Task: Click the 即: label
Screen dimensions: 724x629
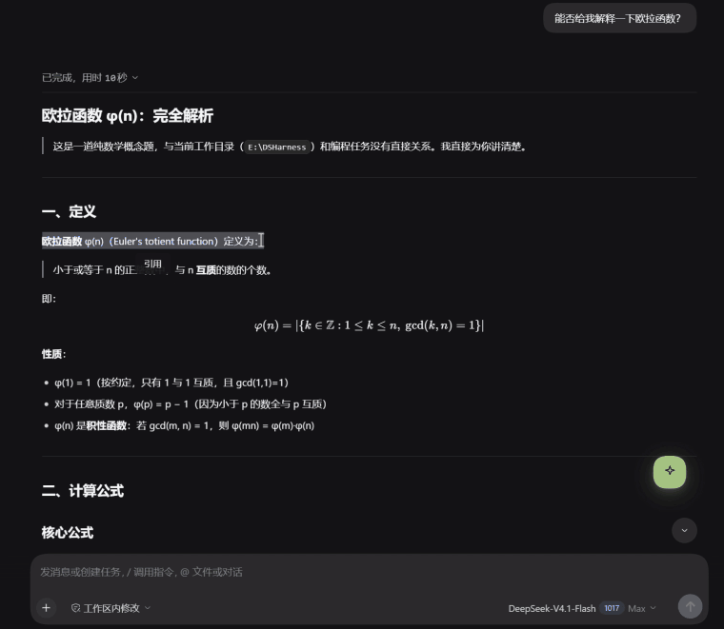Action: (x=49, y=299)
